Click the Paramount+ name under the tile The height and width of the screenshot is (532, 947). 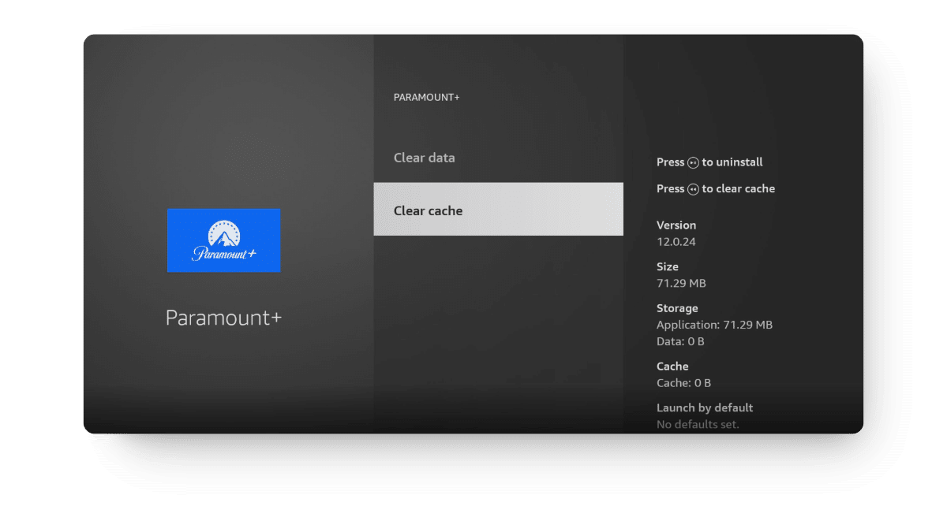[x=223, y=318]
